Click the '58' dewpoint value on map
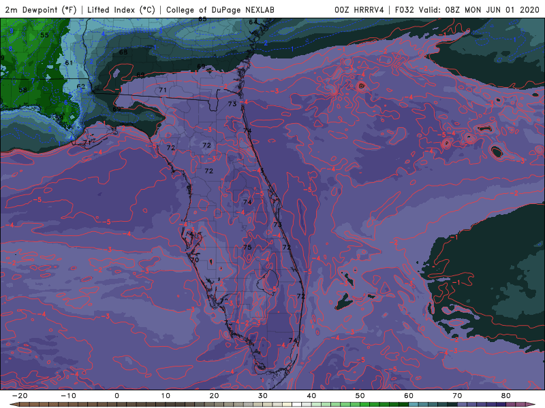 click(x=23, y=90)
